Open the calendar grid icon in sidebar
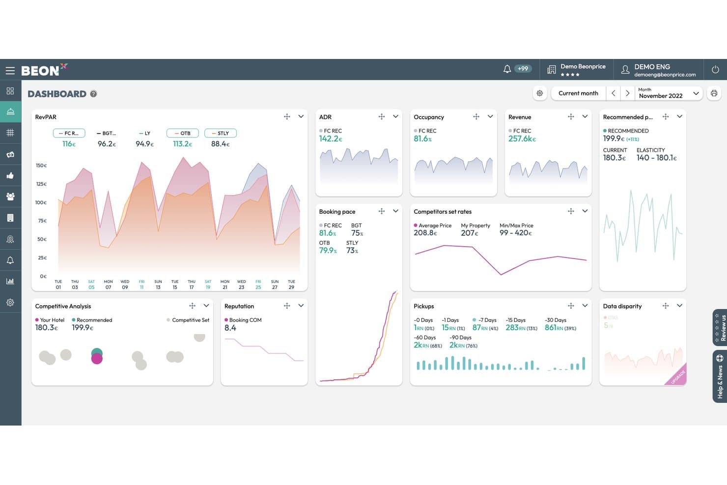The width and height of the screenshot is (727, 485). pos(10,133)
